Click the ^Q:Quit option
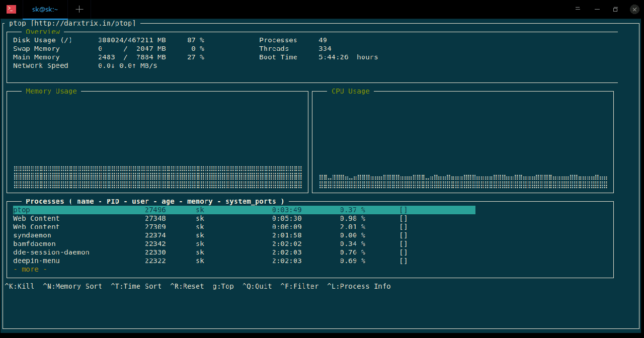This screenshot has height=338, width=644. click(x=257, y=286)
